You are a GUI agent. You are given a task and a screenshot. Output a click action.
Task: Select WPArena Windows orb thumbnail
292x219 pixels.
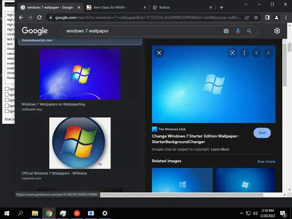coord(80,143)
